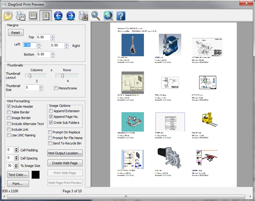Click the magnifying glass page preview icon
This screenshot has height=201, width=255.
pos(96,16)
